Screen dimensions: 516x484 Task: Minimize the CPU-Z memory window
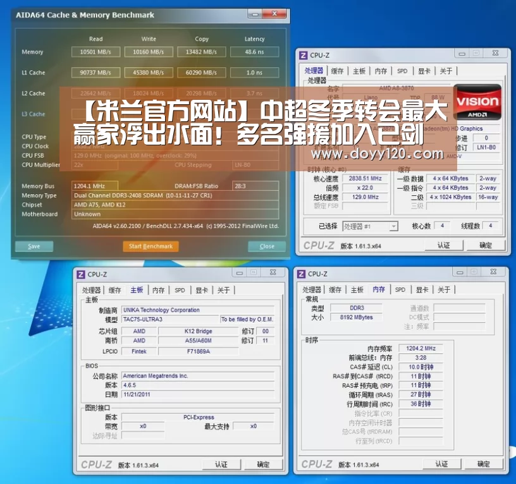[x=460, y=272]
